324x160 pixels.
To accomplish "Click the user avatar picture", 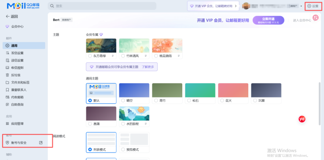I will tap(246, 6).
